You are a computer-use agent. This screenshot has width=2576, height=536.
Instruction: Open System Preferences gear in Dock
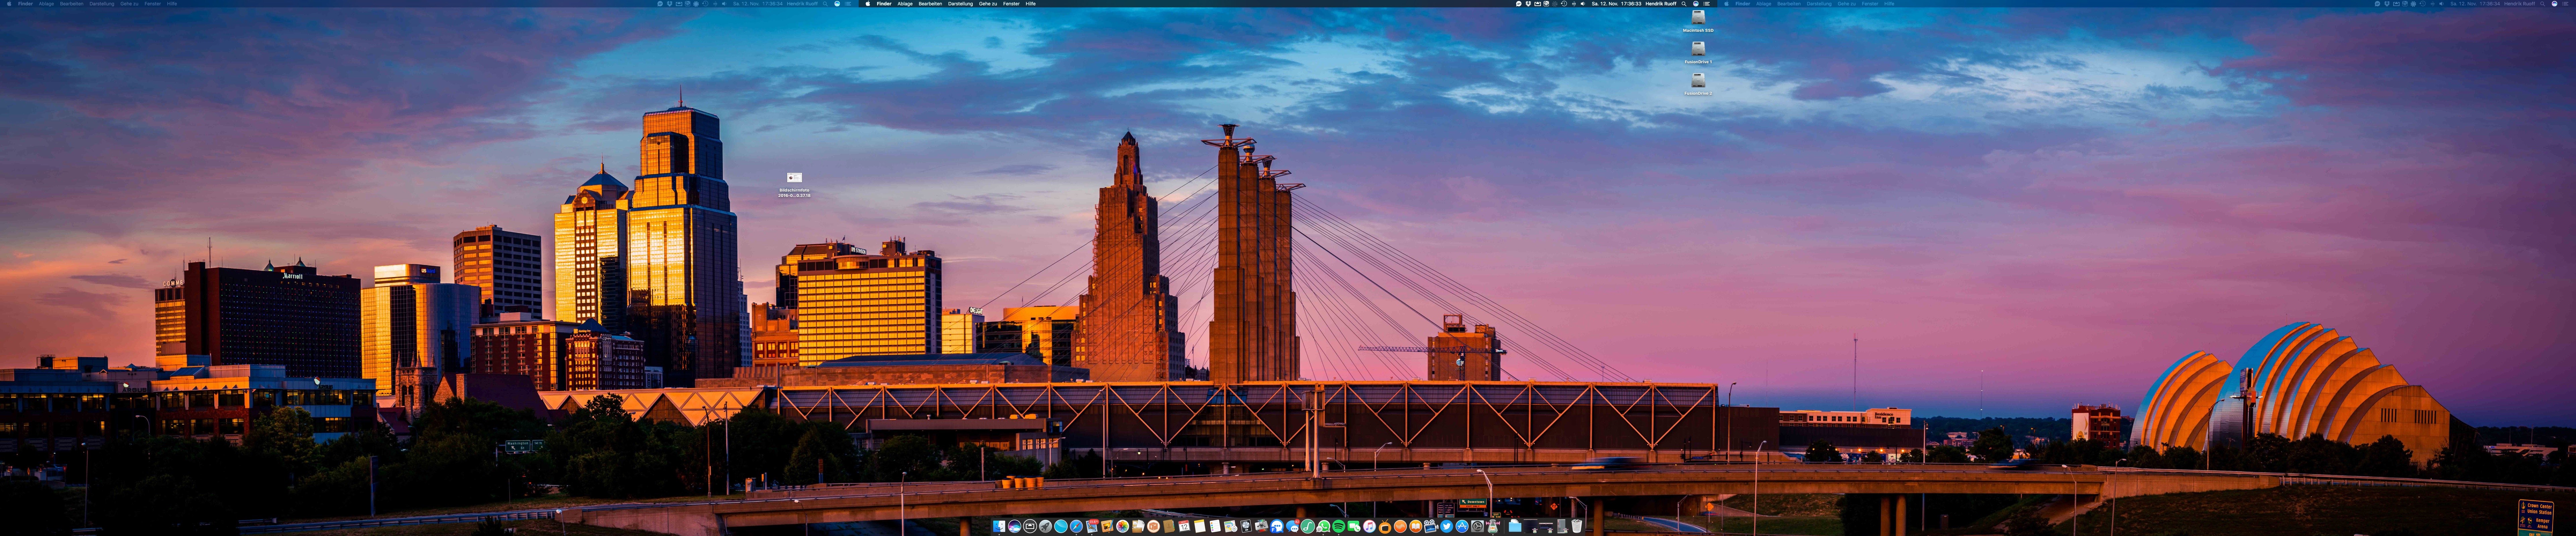point(1478,526)
